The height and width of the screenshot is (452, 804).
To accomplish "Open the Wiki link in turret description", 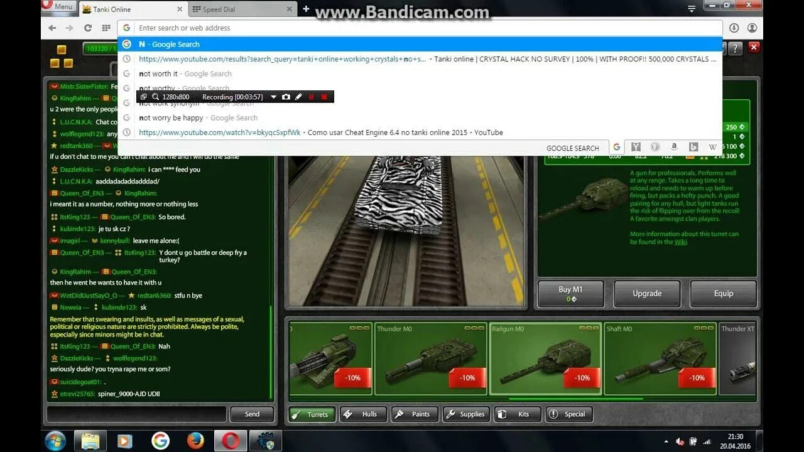I will 680,242.
